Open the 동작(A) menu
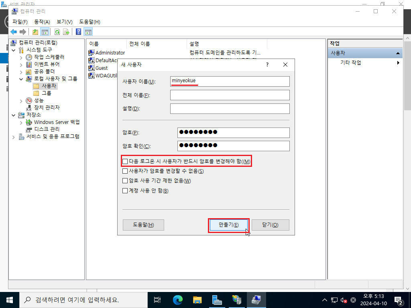The height and width of the screenshot is (308, 411). pyautogui.click(x=42, y=22)
